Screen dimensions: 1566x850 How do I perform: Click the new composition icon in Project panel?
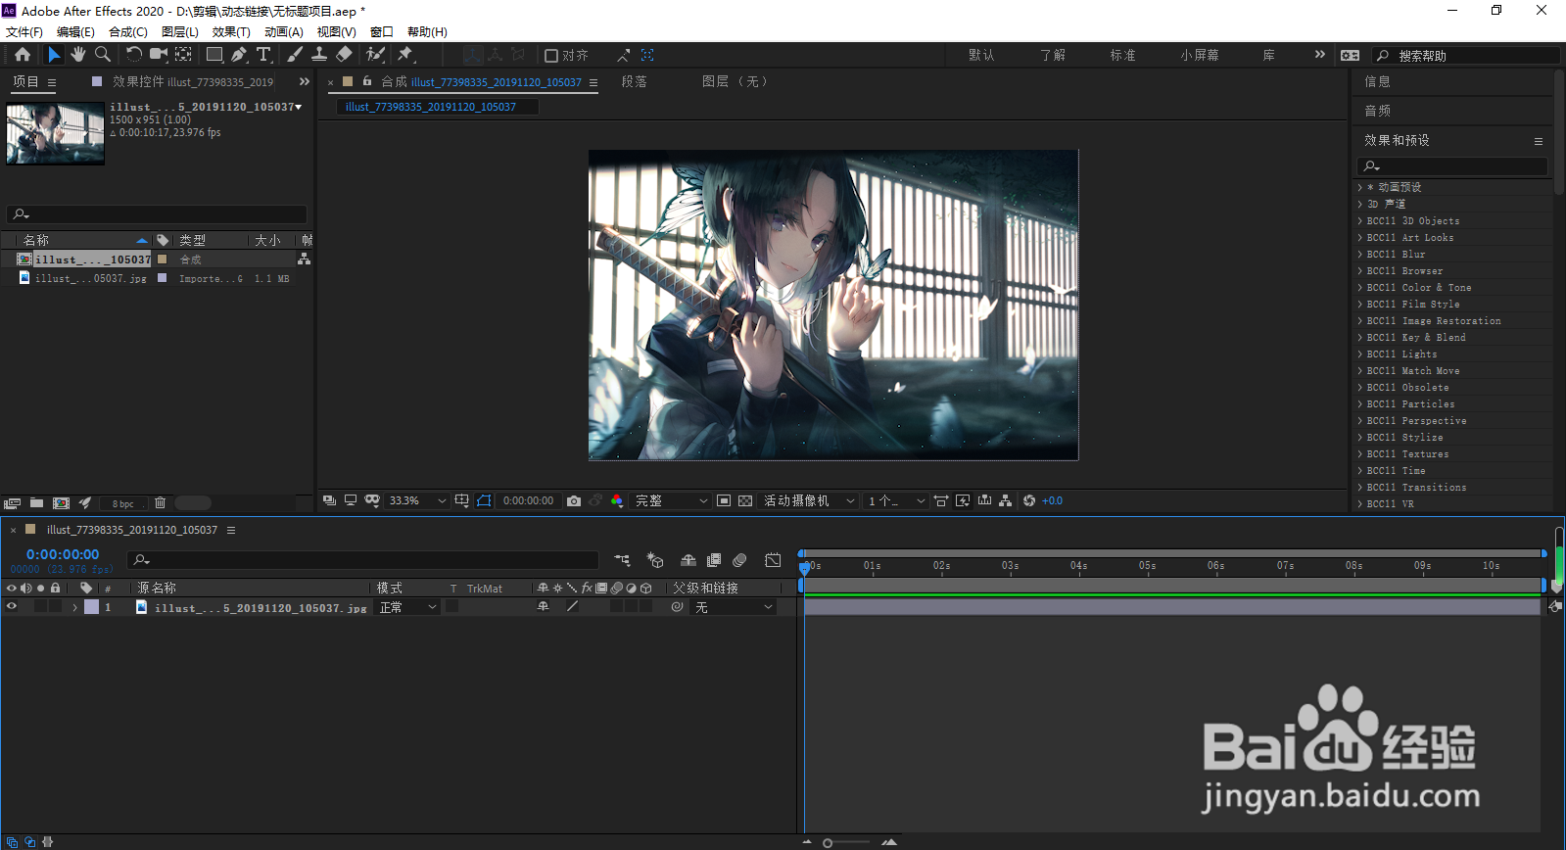[x=61, y=503]
